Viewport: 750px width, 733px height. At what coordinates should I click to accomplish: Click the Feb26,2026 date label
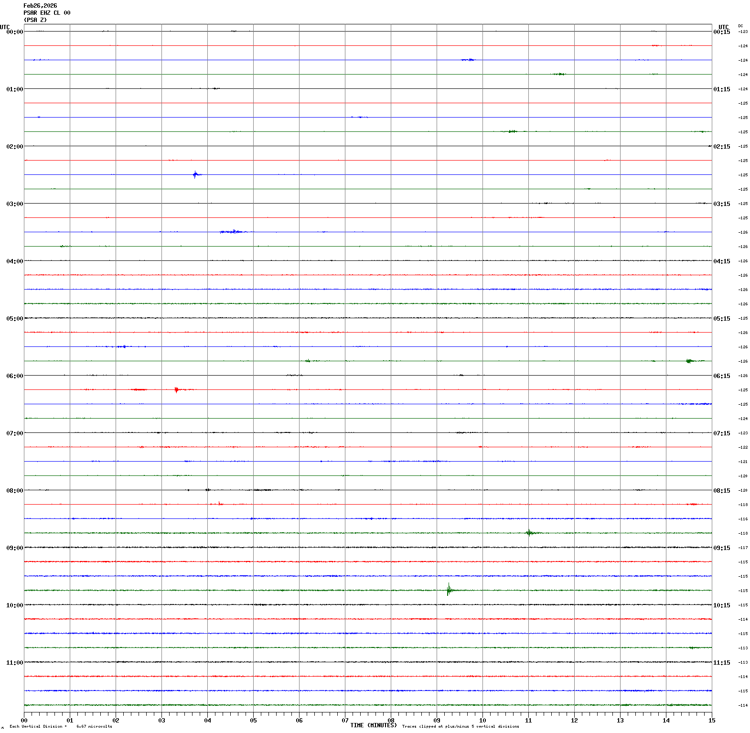[40, 6]
